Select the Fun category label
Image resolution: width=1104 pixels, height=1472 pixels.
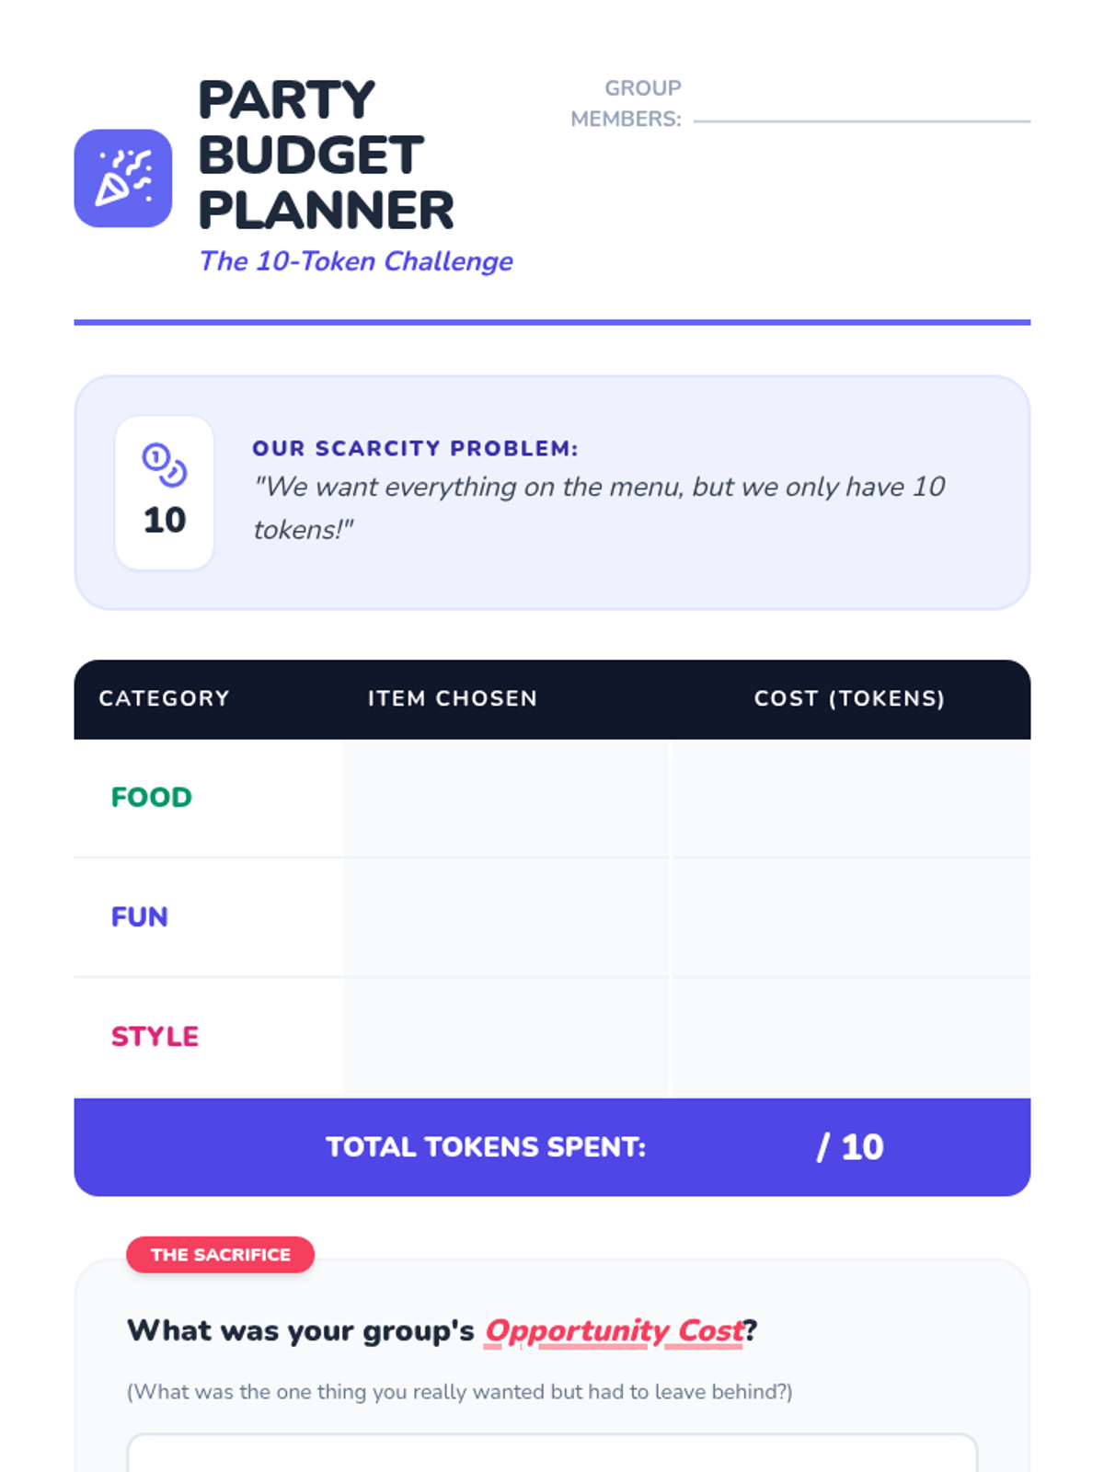point(140,916)
